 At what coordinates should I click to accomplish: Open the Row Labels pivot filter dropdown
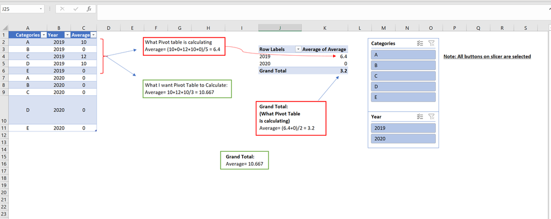pyautogui.click(x=298, y=50)
